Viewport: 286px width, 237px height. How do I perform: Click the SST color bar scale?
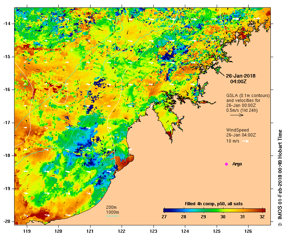[214, 210]
